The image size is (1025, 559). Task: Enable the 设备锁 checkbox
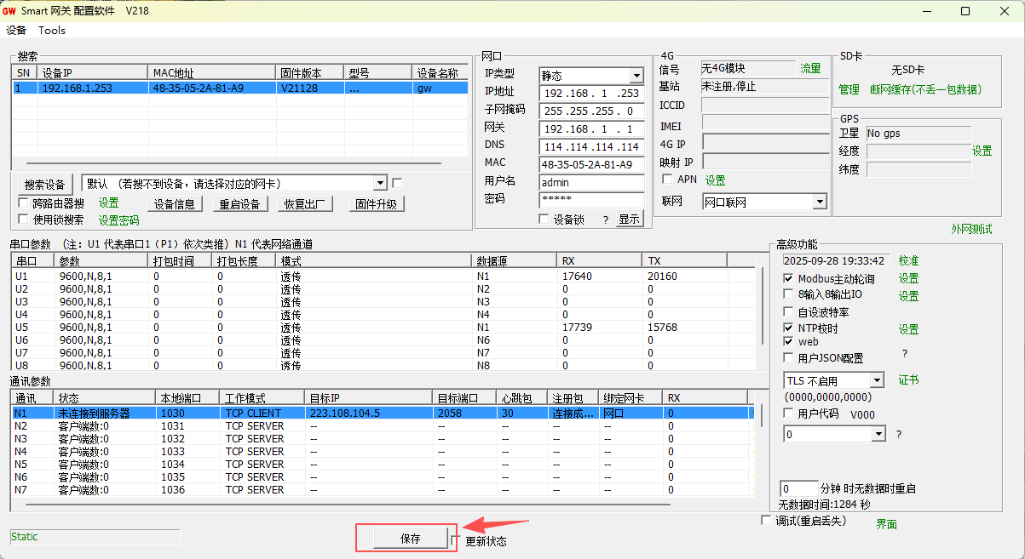click(544, 220)
